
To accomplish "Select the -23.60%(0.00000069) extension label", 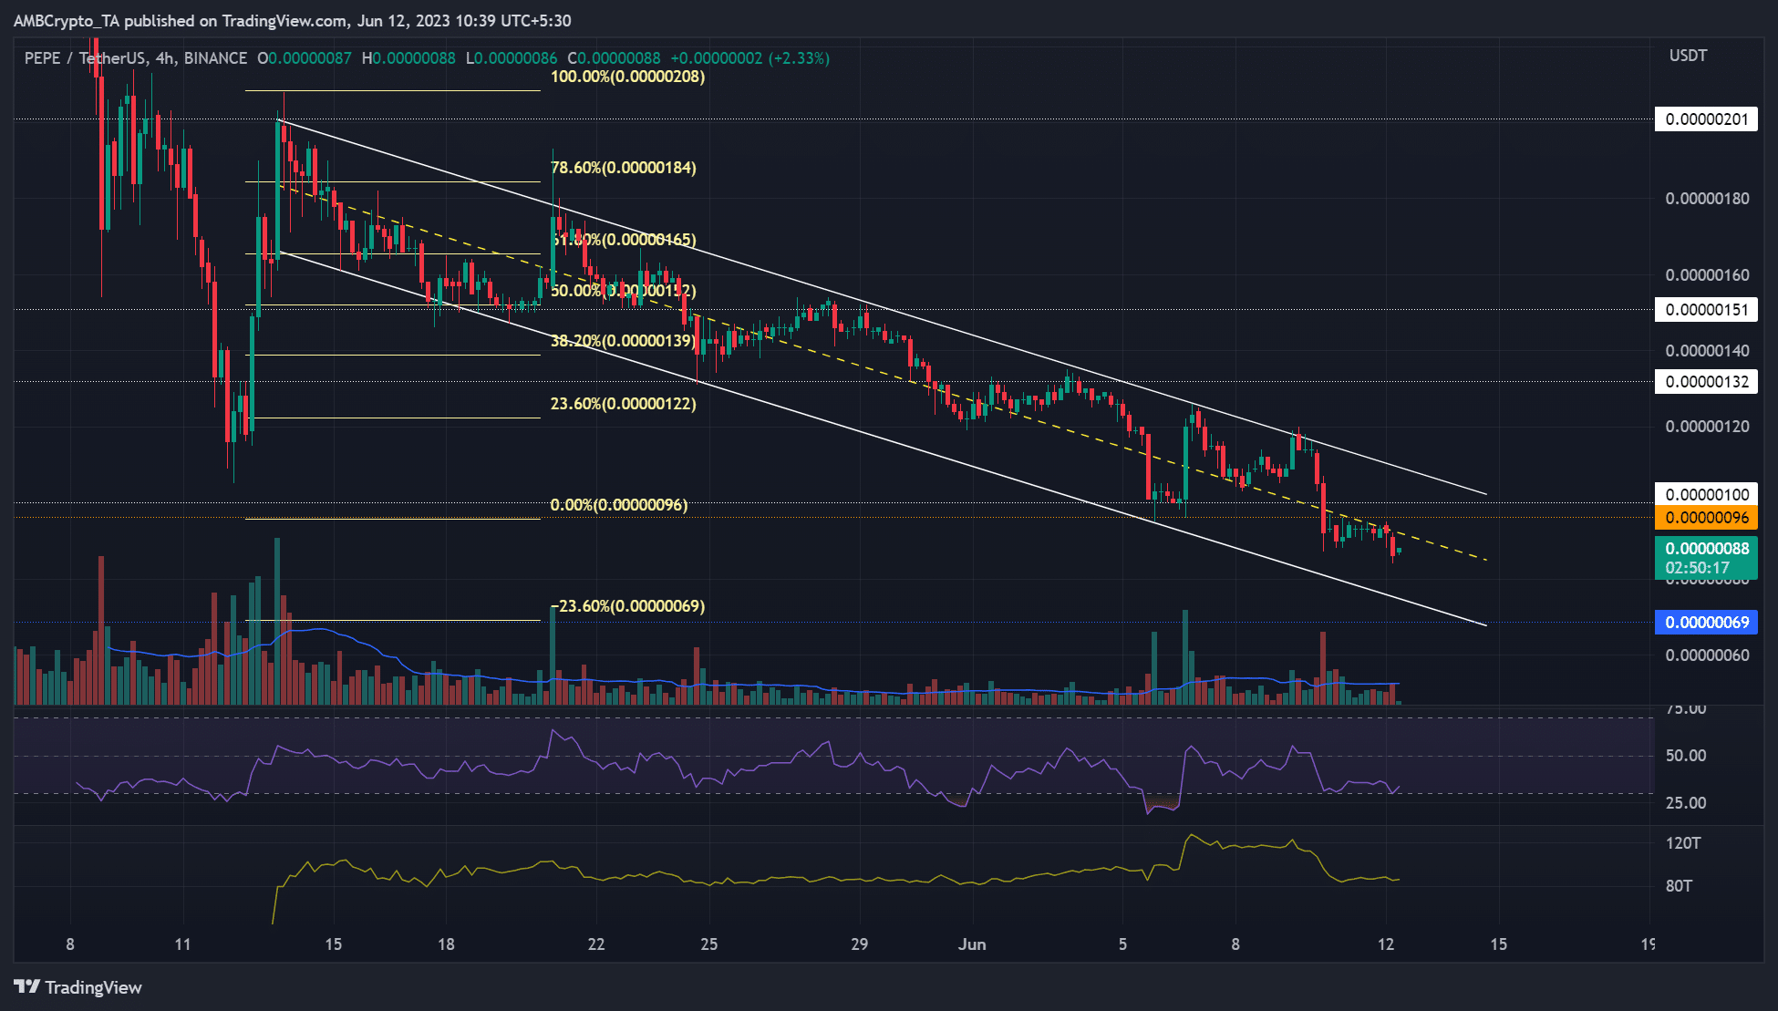I will tap(627, 606).
